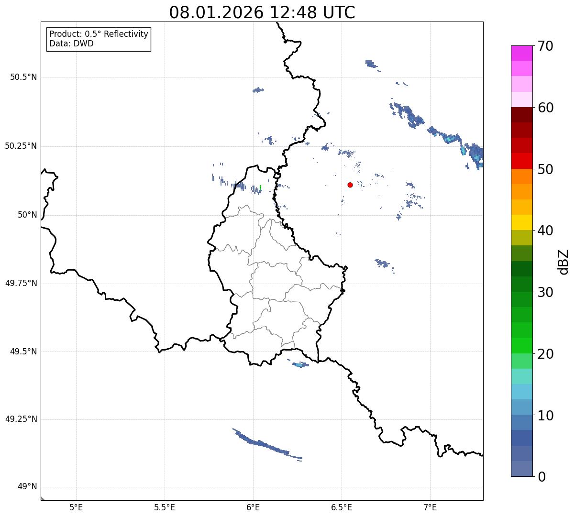Click the colorbar tick label 20
Viewport: 575px width, 517px height.
[545, 354]
